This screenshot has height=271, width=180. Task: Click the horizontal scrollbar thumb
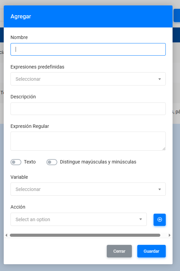(x=85, y=235)
